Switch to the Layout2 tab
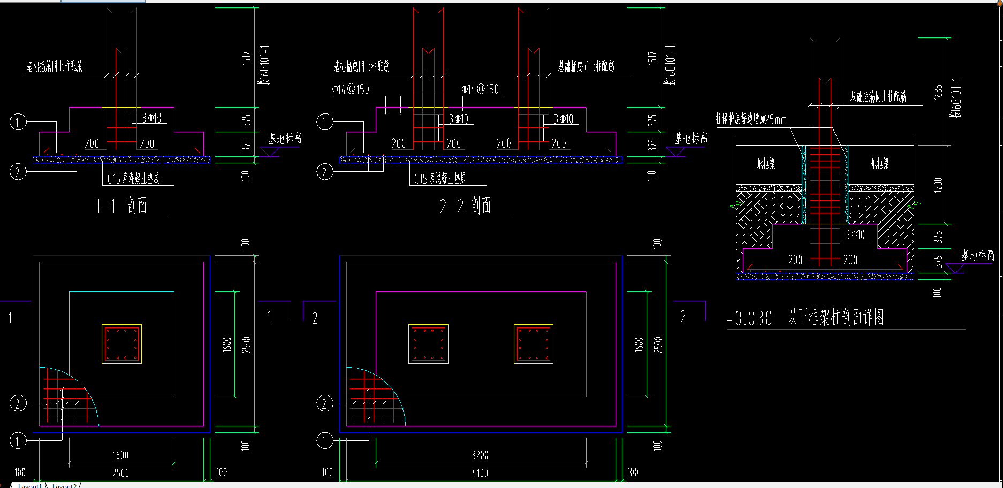 click(x=64, y=486)
